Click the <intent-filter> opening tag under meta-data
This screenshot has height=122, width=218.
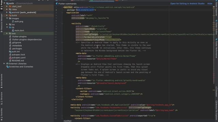(83, 88)
